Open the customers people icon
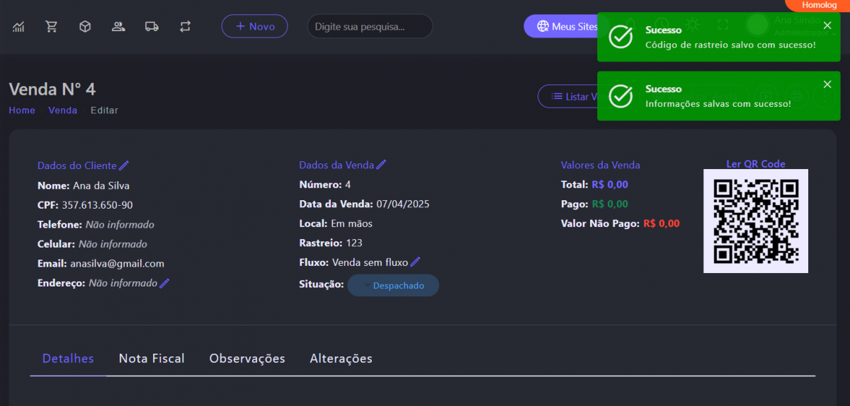The width and height of the screenshot is (850, 406). (x=118, y=27)
